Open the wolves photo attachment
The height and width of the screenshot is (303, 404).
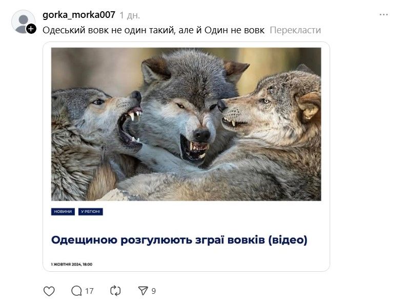click(x=186, y=124)
